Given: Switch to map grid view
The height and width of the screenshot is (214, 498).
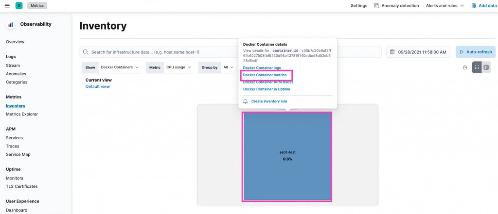Looking at the screenshot, I should point(477,67).
